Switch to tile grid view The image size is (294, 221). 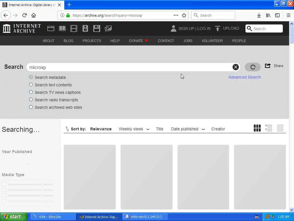click(x=257, y=128)
